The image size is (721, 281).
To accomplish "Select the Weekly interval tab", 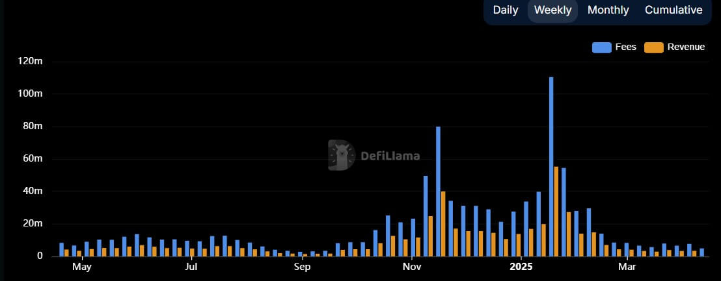I will (552, 10).
